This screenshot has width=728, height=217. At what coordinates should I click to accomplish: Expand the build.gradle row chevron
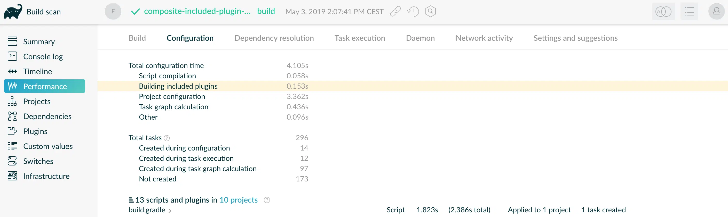170,211
